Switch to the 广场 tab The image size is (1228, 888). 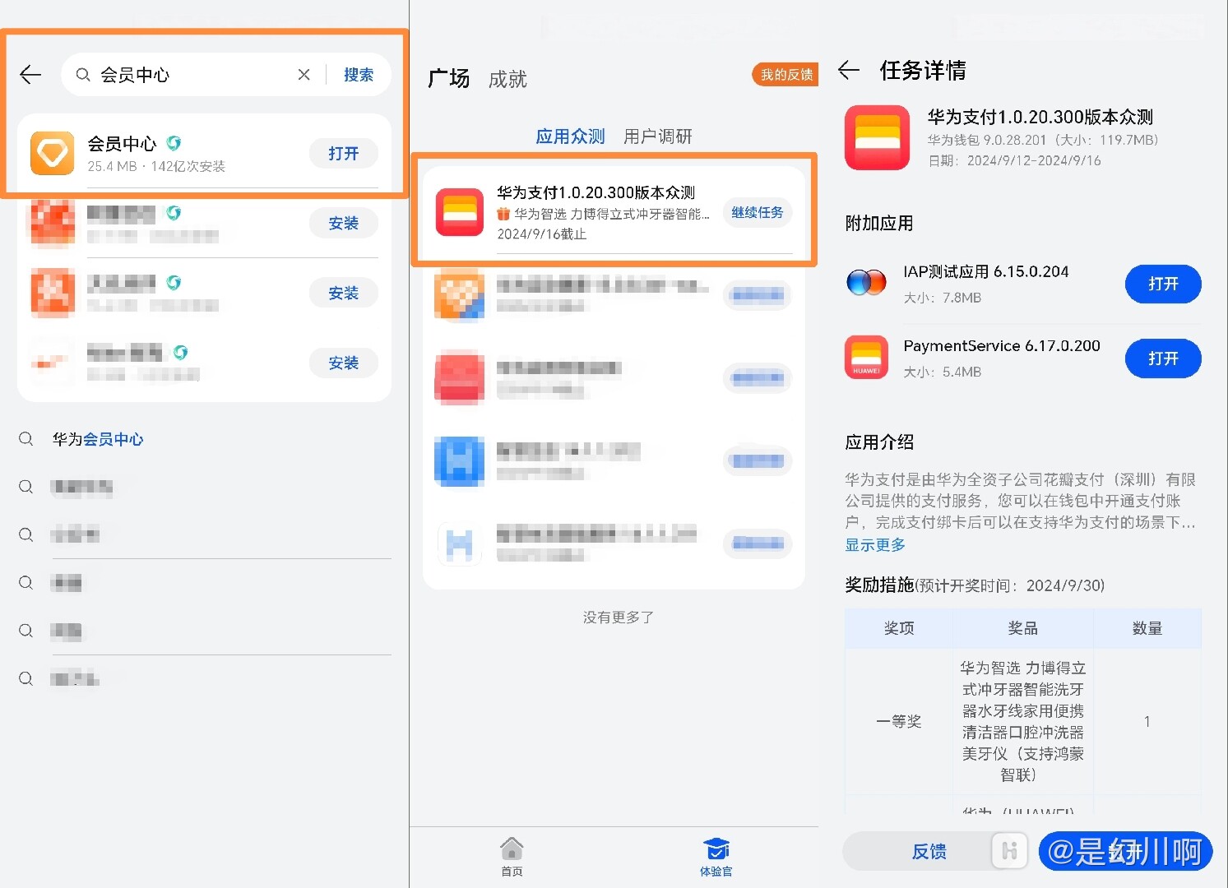pos(449,78)
